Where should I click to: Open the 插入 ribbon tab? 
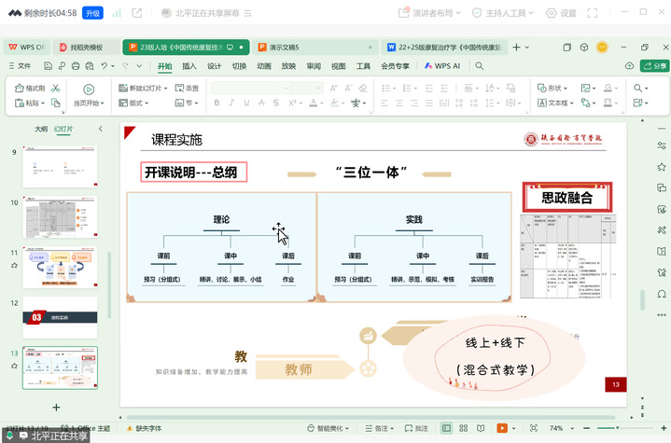(189, 66)
